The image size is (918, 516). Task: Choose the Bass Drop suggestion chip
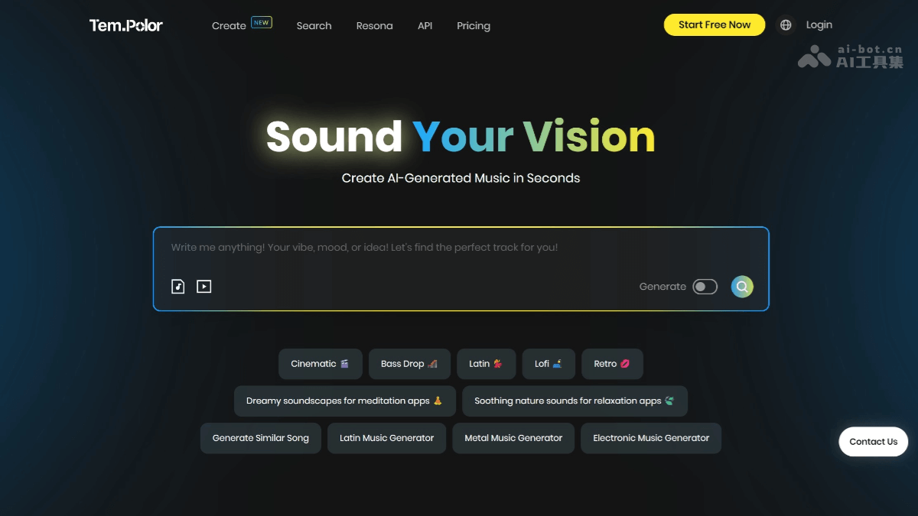[x=409, y=364]
